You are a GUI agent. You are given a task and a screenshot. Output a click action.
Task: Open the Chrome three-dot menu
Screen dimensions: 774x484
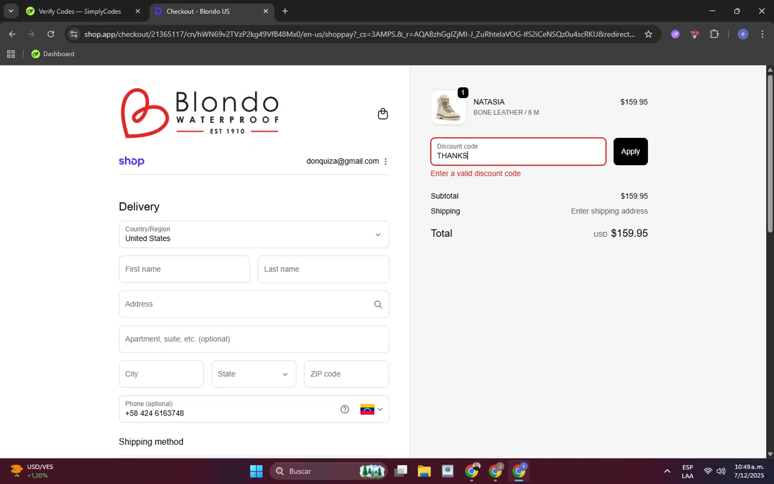point(762,34)
